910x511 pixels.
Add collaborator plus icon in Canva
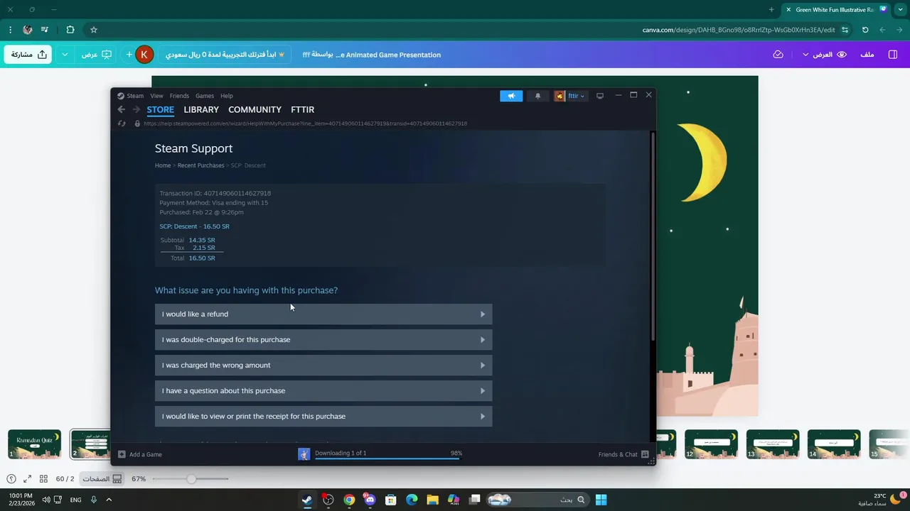click(x=129, y=55)
